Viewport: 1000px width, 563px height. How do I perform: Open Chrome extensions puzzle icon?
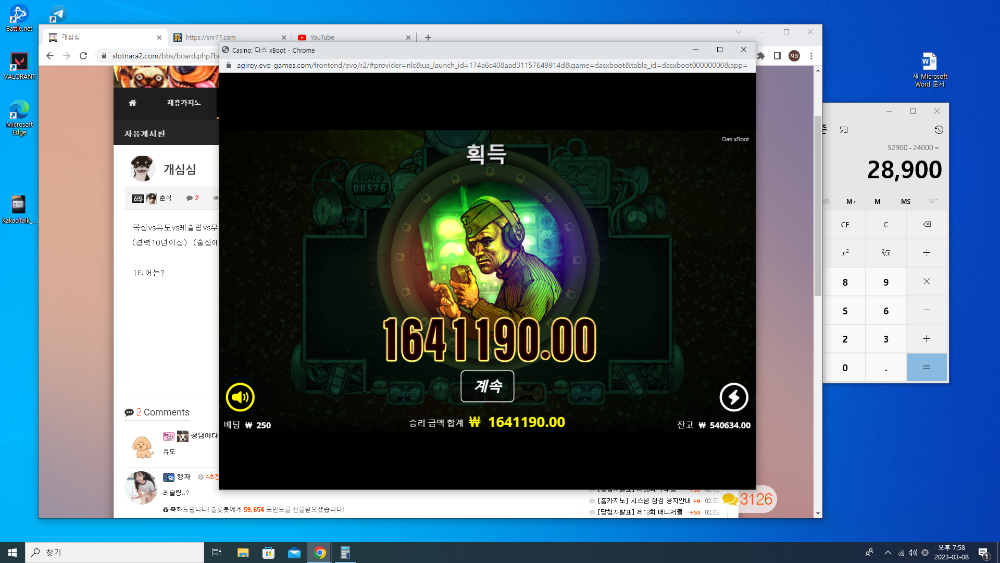pyautogui.click(x=761, y=56)
